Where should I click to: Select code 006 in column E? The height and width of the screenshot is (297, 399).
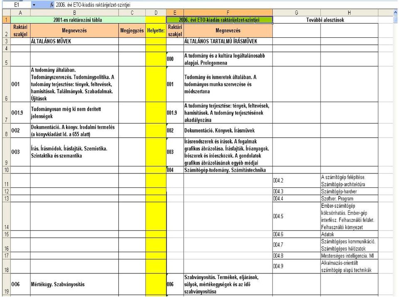coord(175,285)
